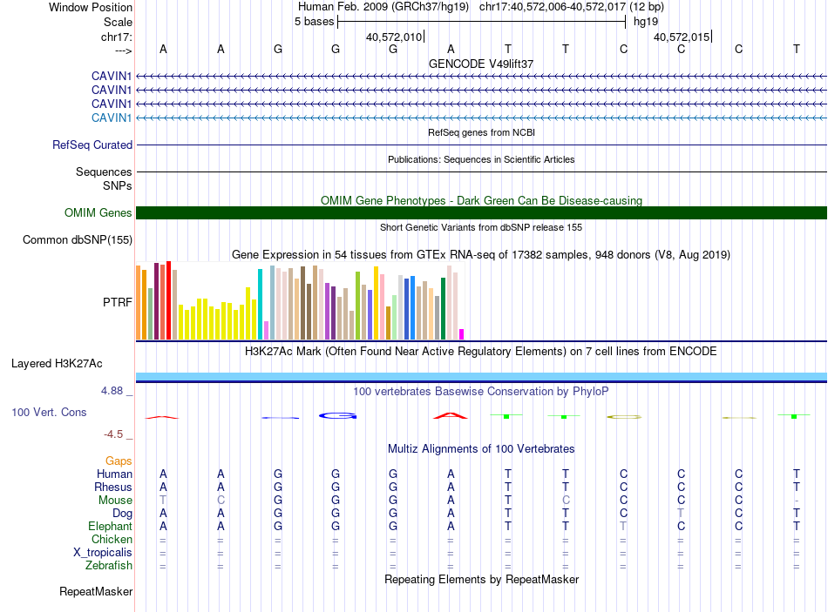Select the Mouse alignment row label
This screenshot has height=612, width=828.
point(115,500)
